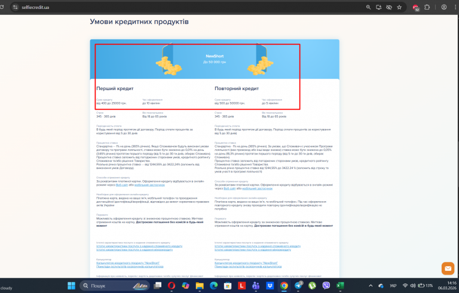Image resolution: width=459 pixels, height=293 pixels.
Task: Open NewShort calculator link in Перший кредит column
Action: click(x=128, y=263)
